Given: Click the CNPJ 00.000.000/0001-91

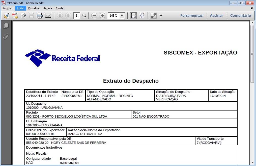Looking at the screenshot, I should [x=40, y=134].
